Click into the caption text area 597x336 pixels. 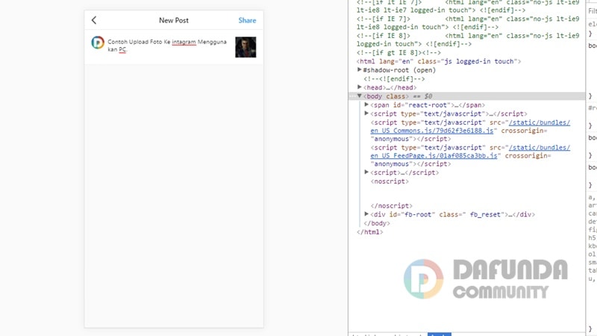pos(166,46)
